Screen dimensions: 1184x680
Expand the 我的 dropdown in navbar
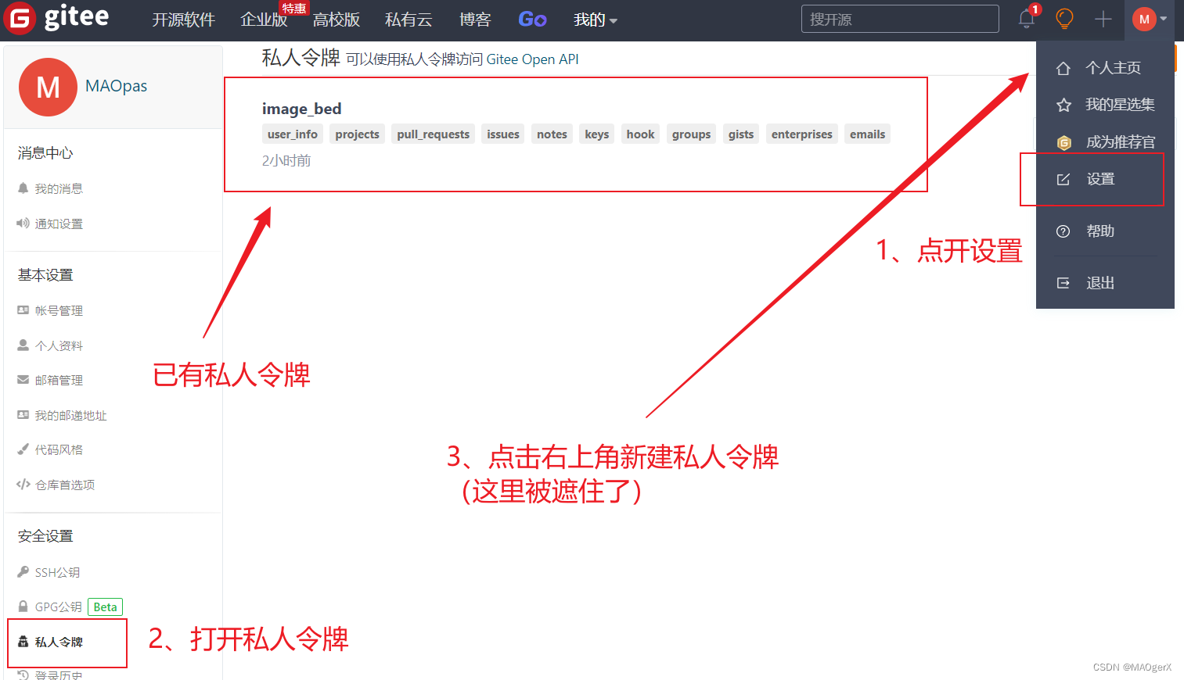click(595, 20)
